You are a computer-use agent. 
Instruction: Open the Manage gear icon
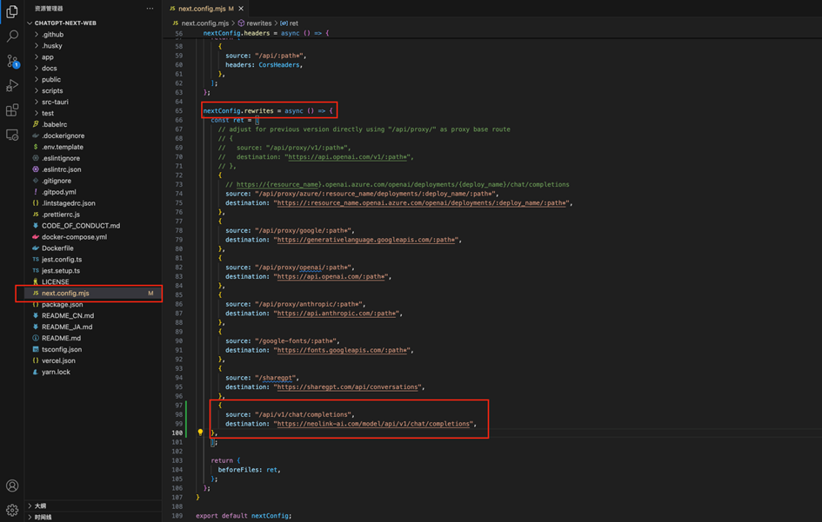pos(12,510)
